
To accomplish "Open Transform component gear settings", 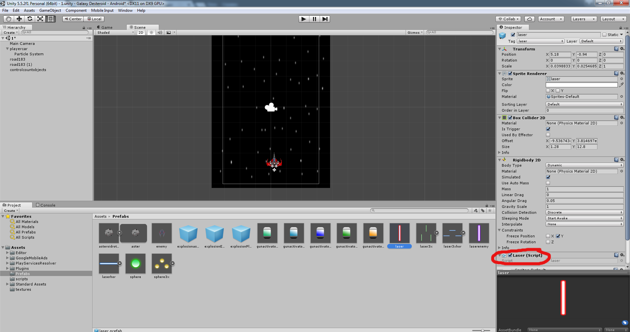I will point(622,49).
